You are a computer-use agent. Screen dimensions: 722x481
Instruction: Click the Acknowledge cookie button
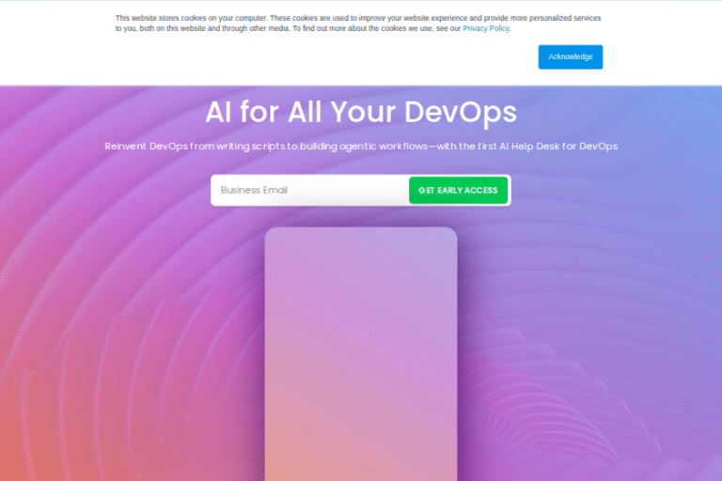pos(570,56)
